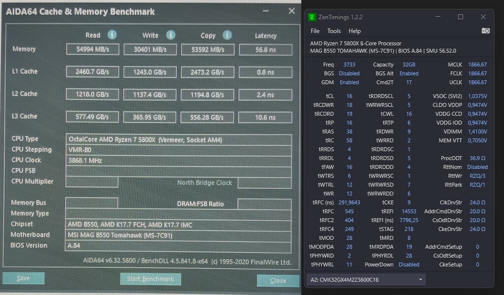504x295 pixels.
Task: Click the Freq value 3733 in ZenTimings
Action: (x=349, y=65)
